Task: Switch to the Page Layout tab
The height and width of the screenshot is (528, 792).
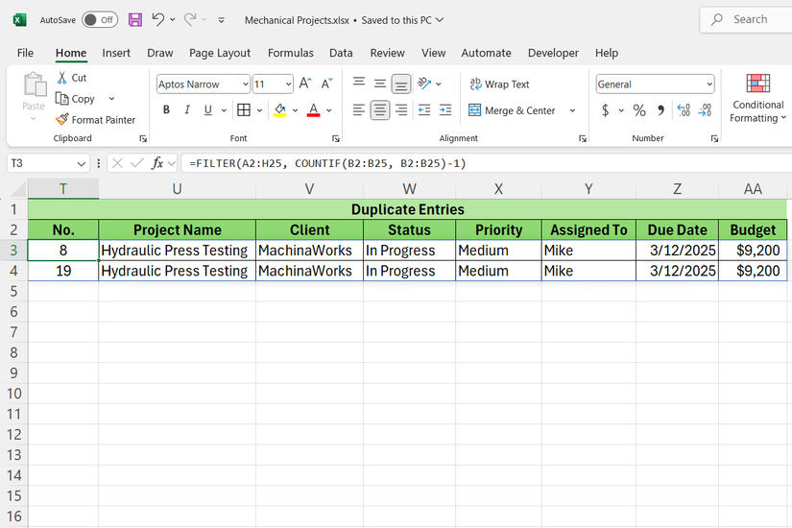Action: [x=220, y=53]
